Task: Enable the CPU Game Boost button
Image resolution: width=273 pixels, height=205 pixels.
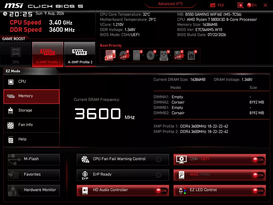Action: (x=16, y=54)
